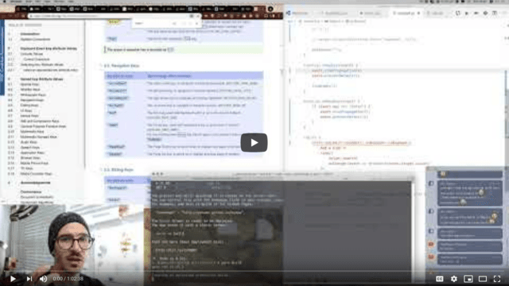Switch to miniplayer mode
The image size is (509, 286).
pyautogui.click(x=468, y=279)
